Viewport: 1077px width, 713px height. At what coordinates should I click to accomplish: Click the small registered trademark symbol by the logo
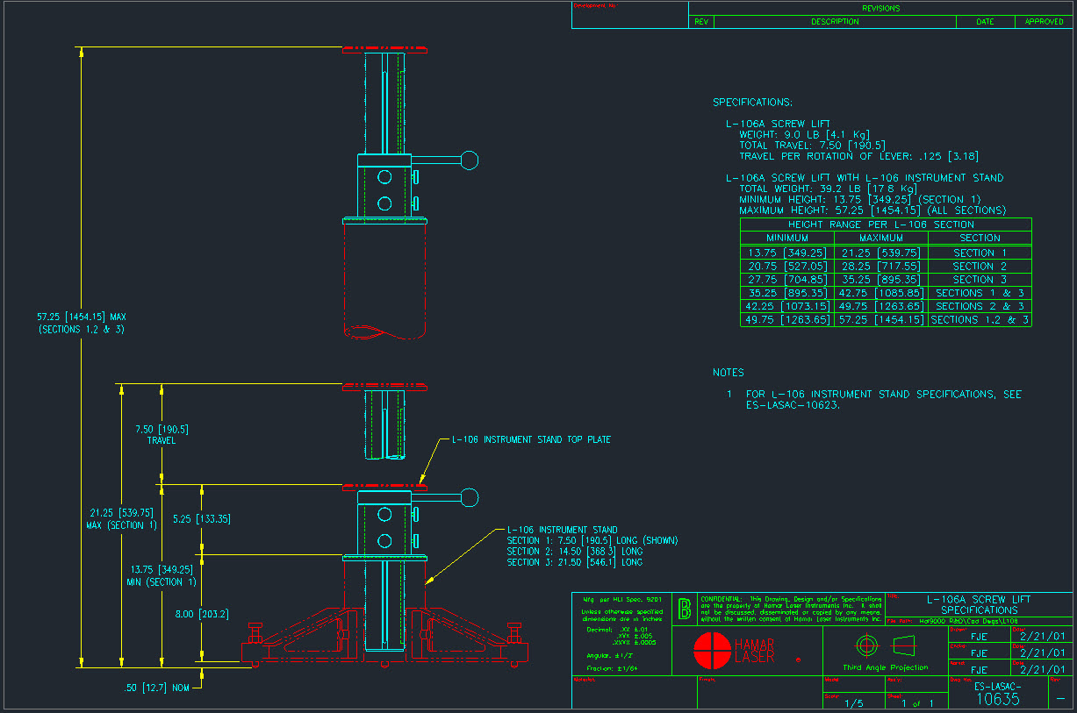point(798,660)
